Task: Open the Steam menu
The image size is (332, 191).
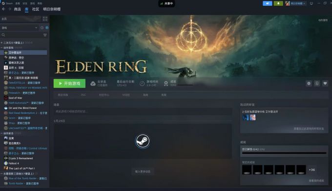Action: [7, 3]
